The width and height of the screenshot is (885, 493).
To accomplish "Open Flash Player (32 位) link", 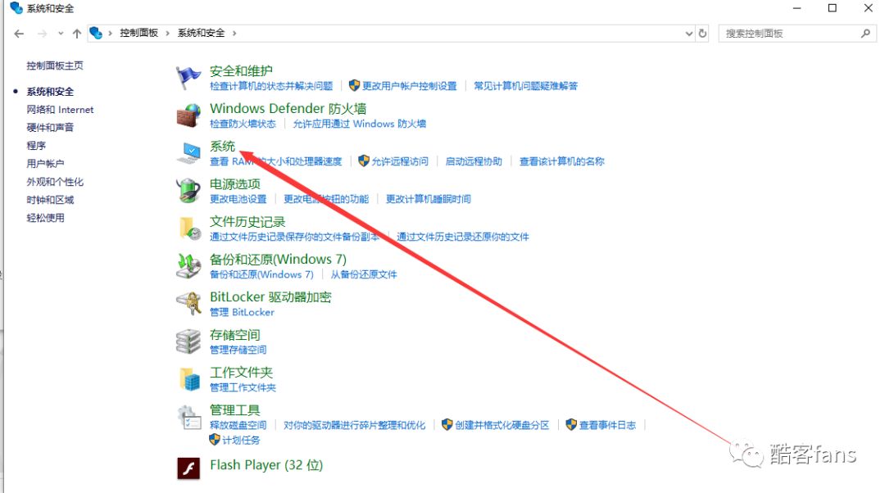I will pyautogui.click(x=266, y=465).
